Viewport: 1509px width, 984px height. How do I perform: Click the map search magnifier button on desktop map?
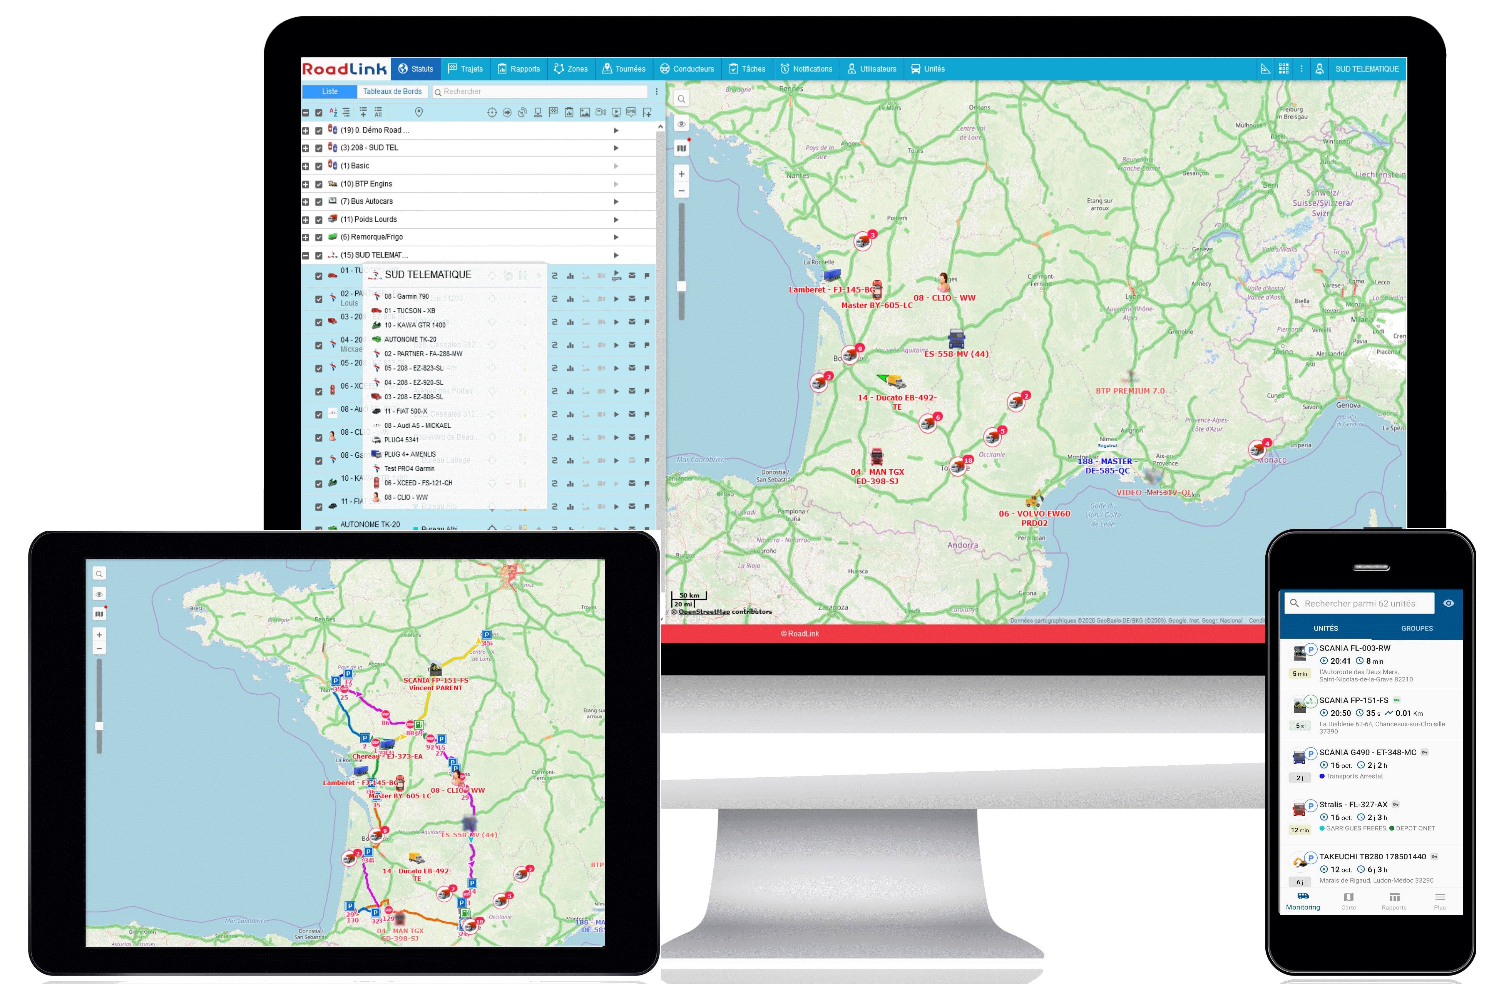[681, 99]
